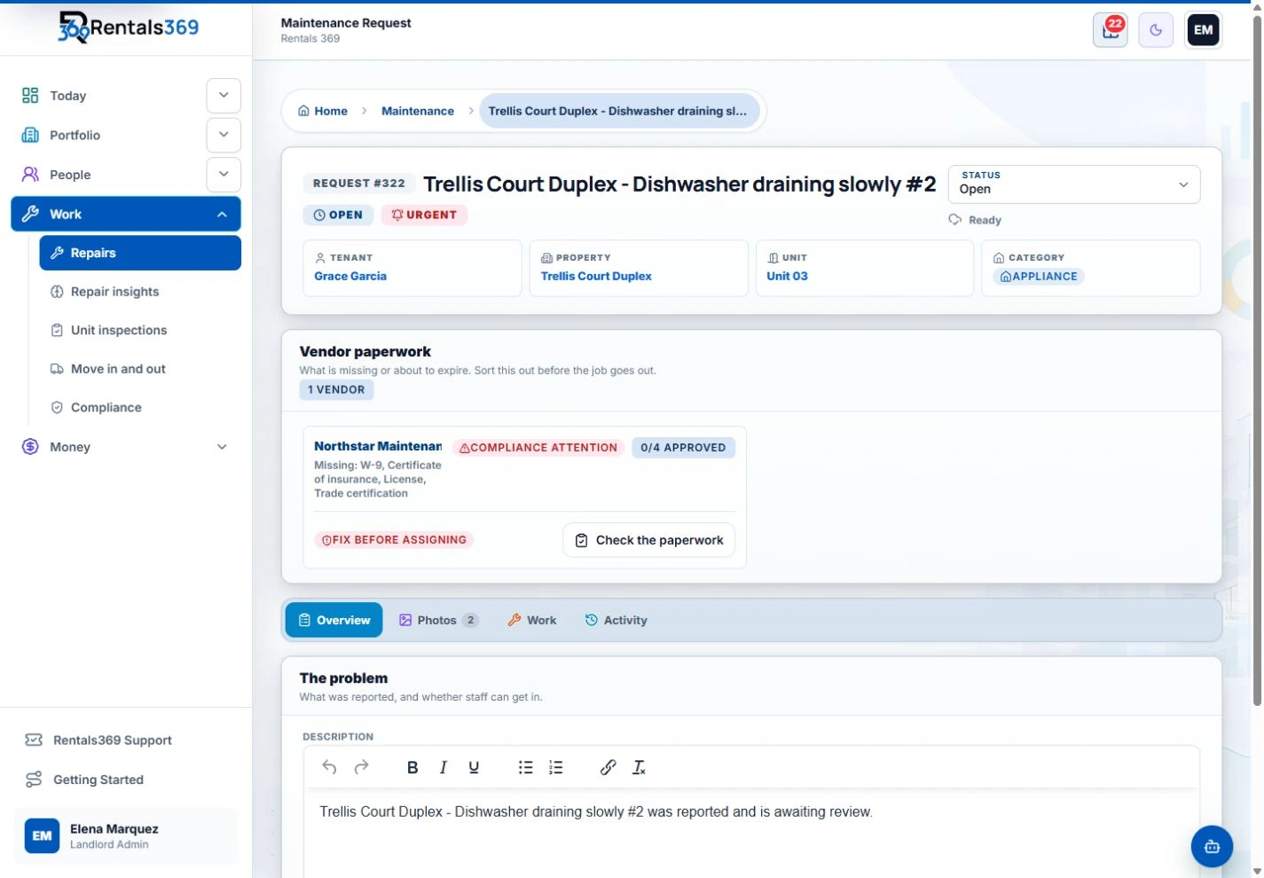
Task: Open Unit 03 link
Action: tap(787, 276)
